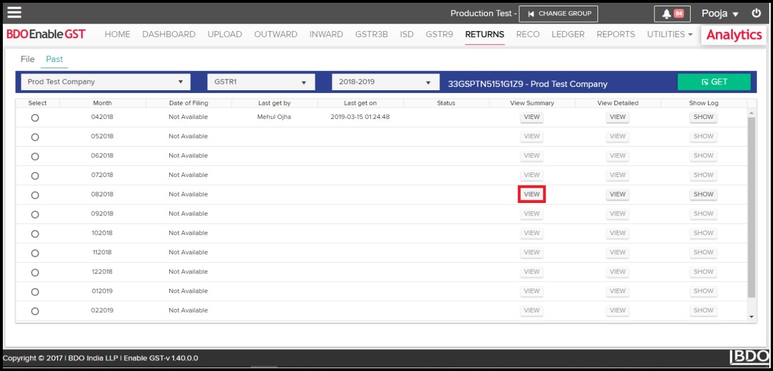Select the radio button for month 082018
Image resolution: width=773 pixels, height=371 pixels.
tap(35, 195)
